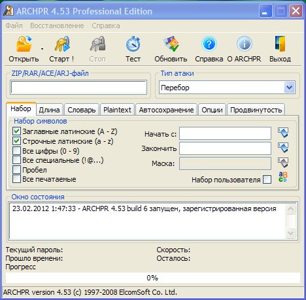The height and width of the screenshot is (300, 306).
Task: Click the 'Текущий пароль:' label
Action: pyautogui.click(x=34, y=250)
